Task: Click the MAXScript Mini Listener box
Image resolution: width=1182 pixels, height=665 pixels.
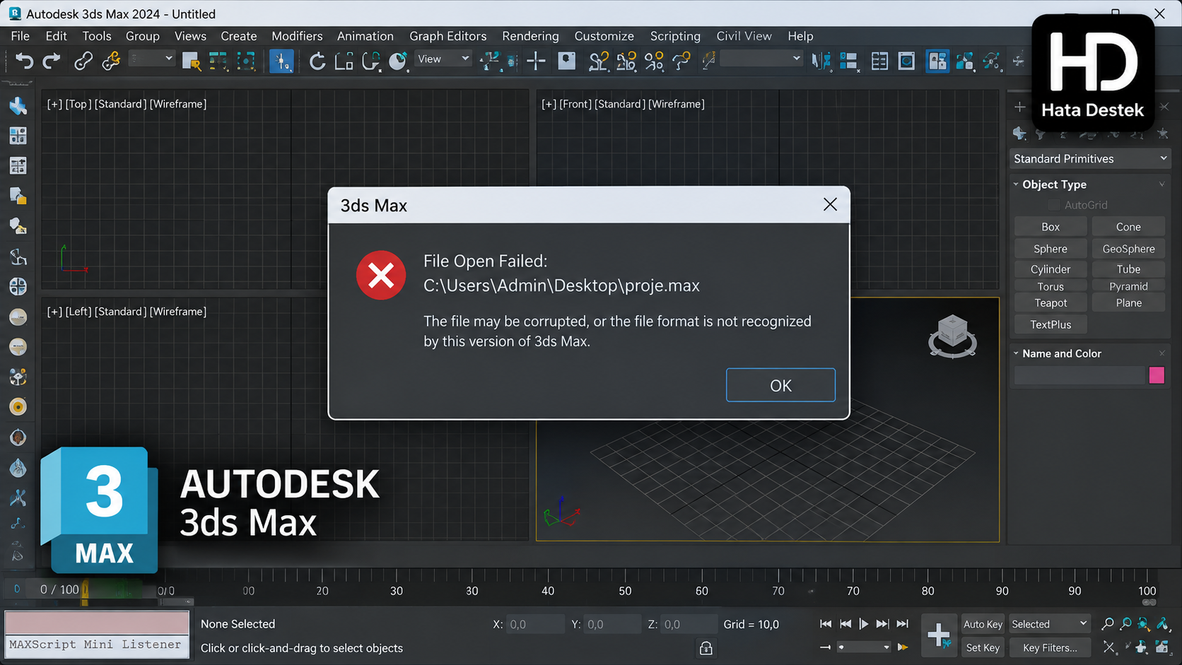Action: click(x=98, y=645)
